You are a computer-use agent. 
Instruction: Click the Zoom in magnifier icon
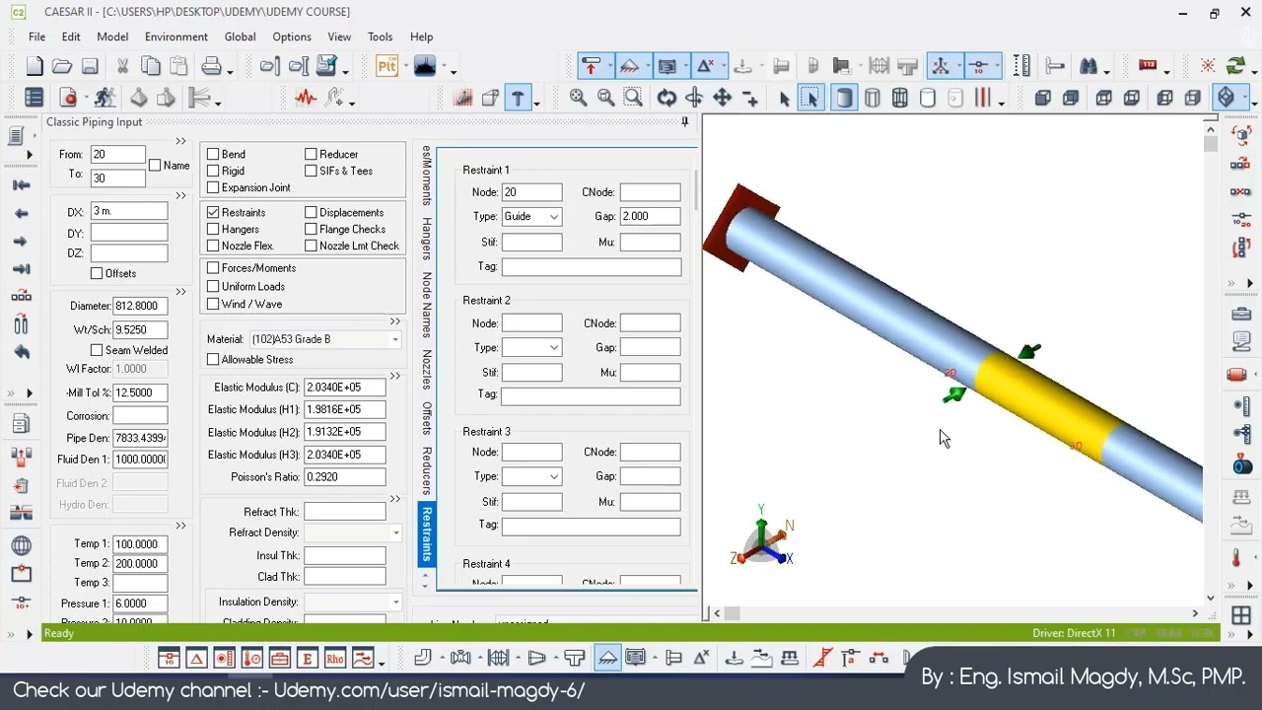[578, 98]
